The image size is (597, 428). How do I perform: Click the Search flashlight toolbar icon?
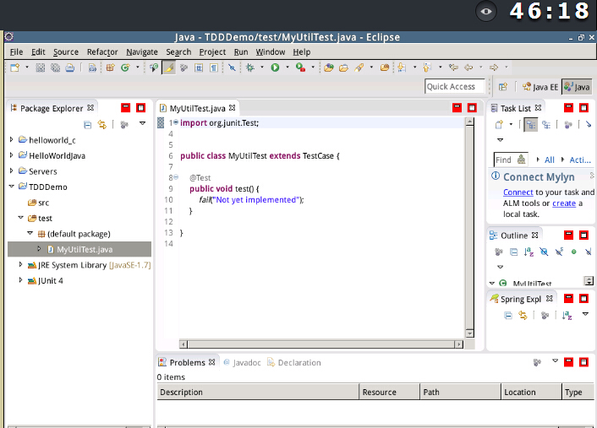359,68
